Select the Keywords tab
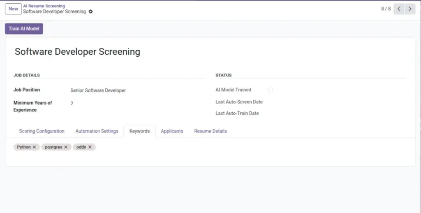The image size is (421, 213). [140, 131]
